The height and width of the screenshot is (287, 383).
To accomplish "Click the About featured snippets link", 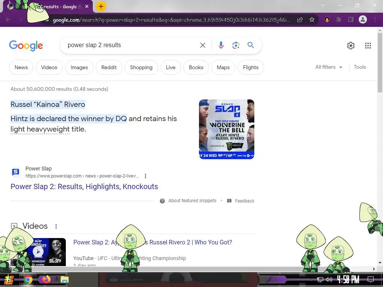I will click(x=192, y=201).
